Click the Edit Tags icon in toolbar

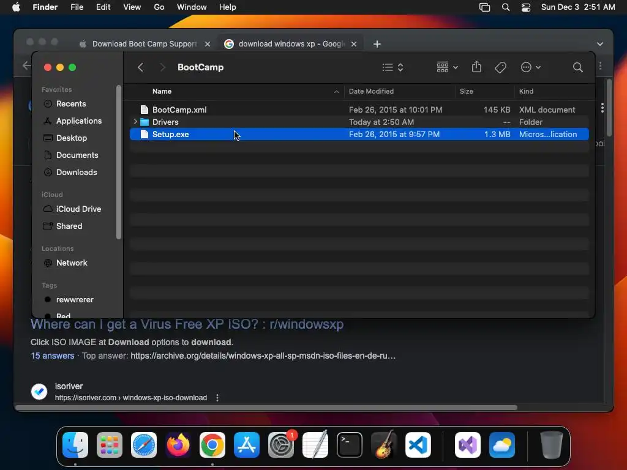(x=500, y=67)
